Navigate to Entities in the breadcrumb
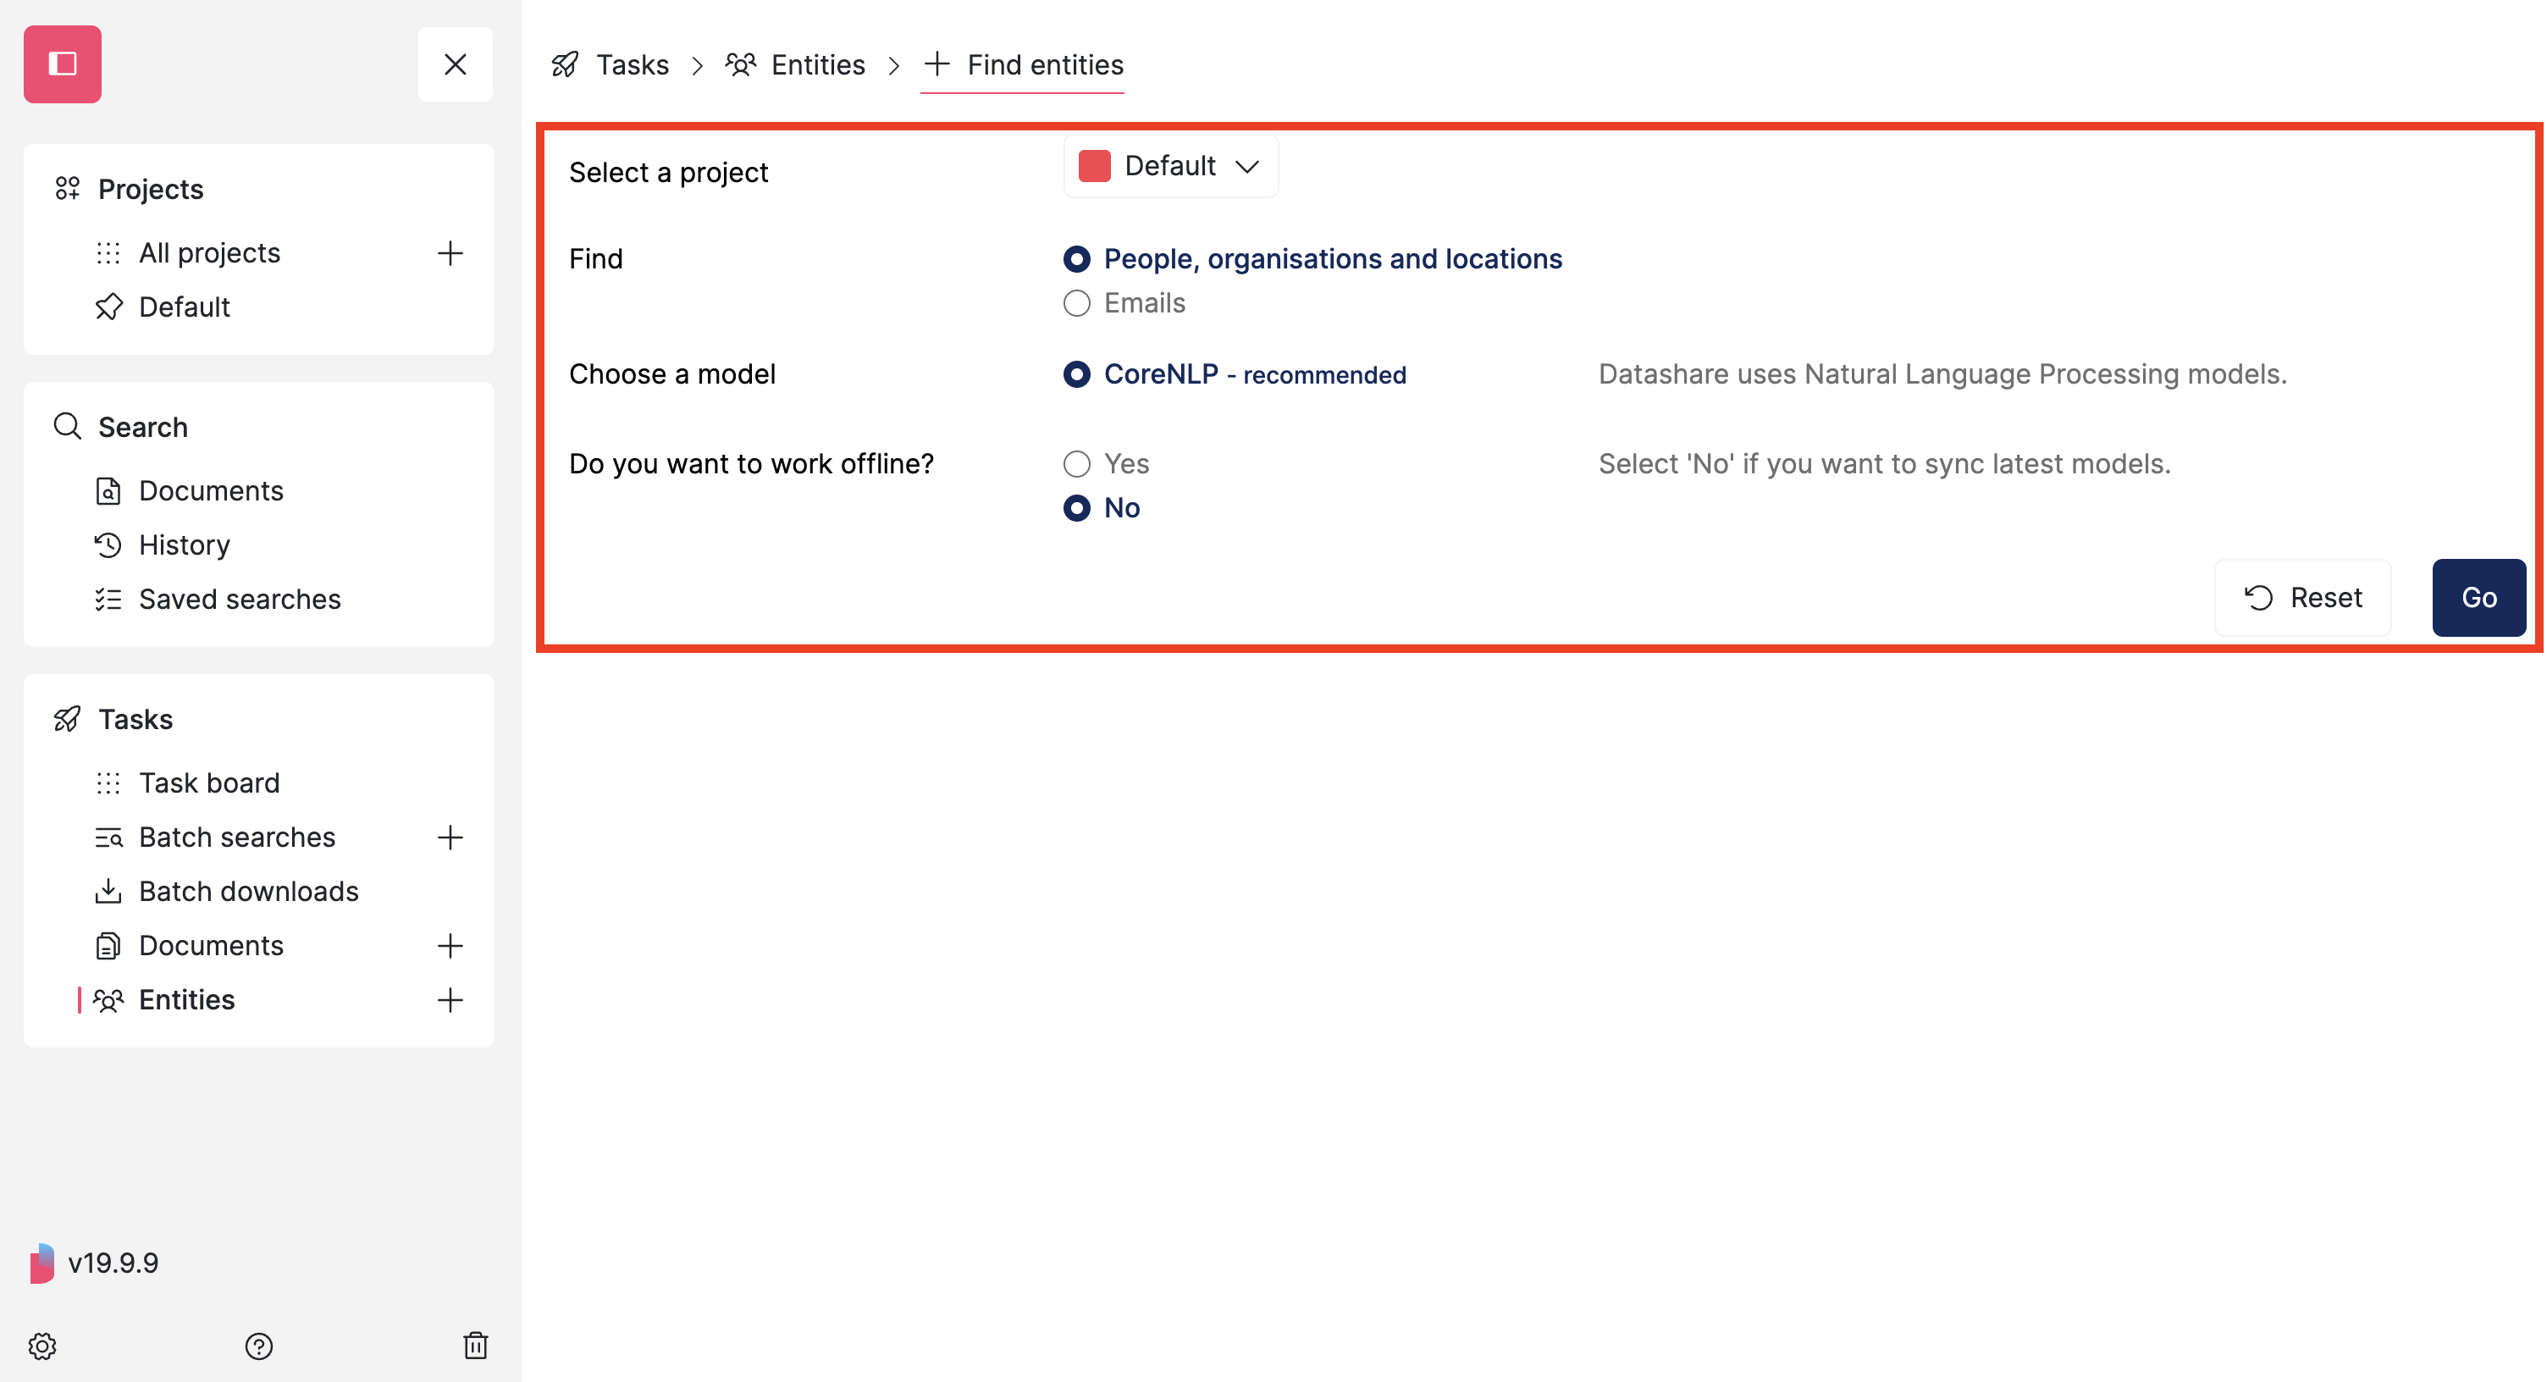 click(818, 64)
